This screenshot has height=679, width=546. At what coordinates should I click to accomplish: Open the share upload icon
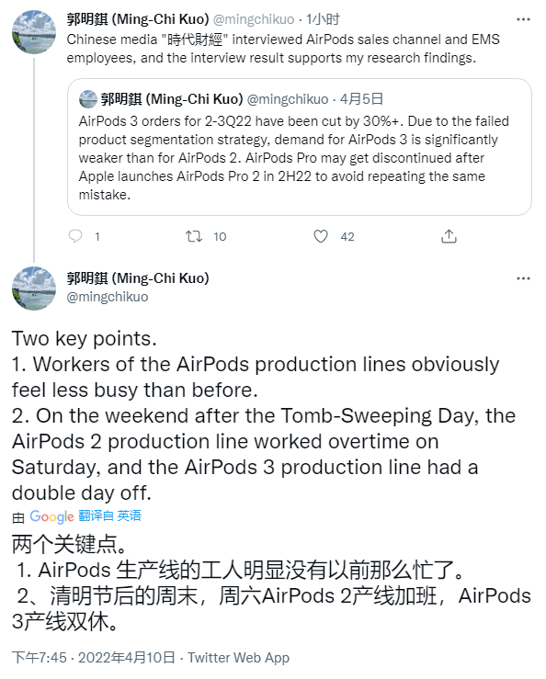[x=449, y=236]
